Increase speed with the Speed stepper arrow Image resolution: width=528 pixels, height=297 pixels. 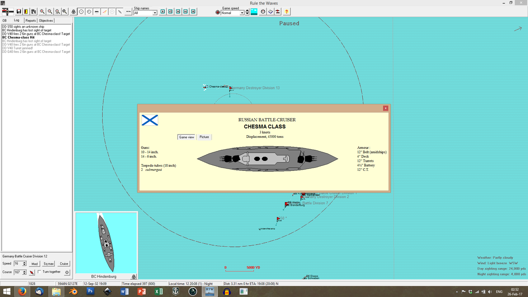pos(24,262)
